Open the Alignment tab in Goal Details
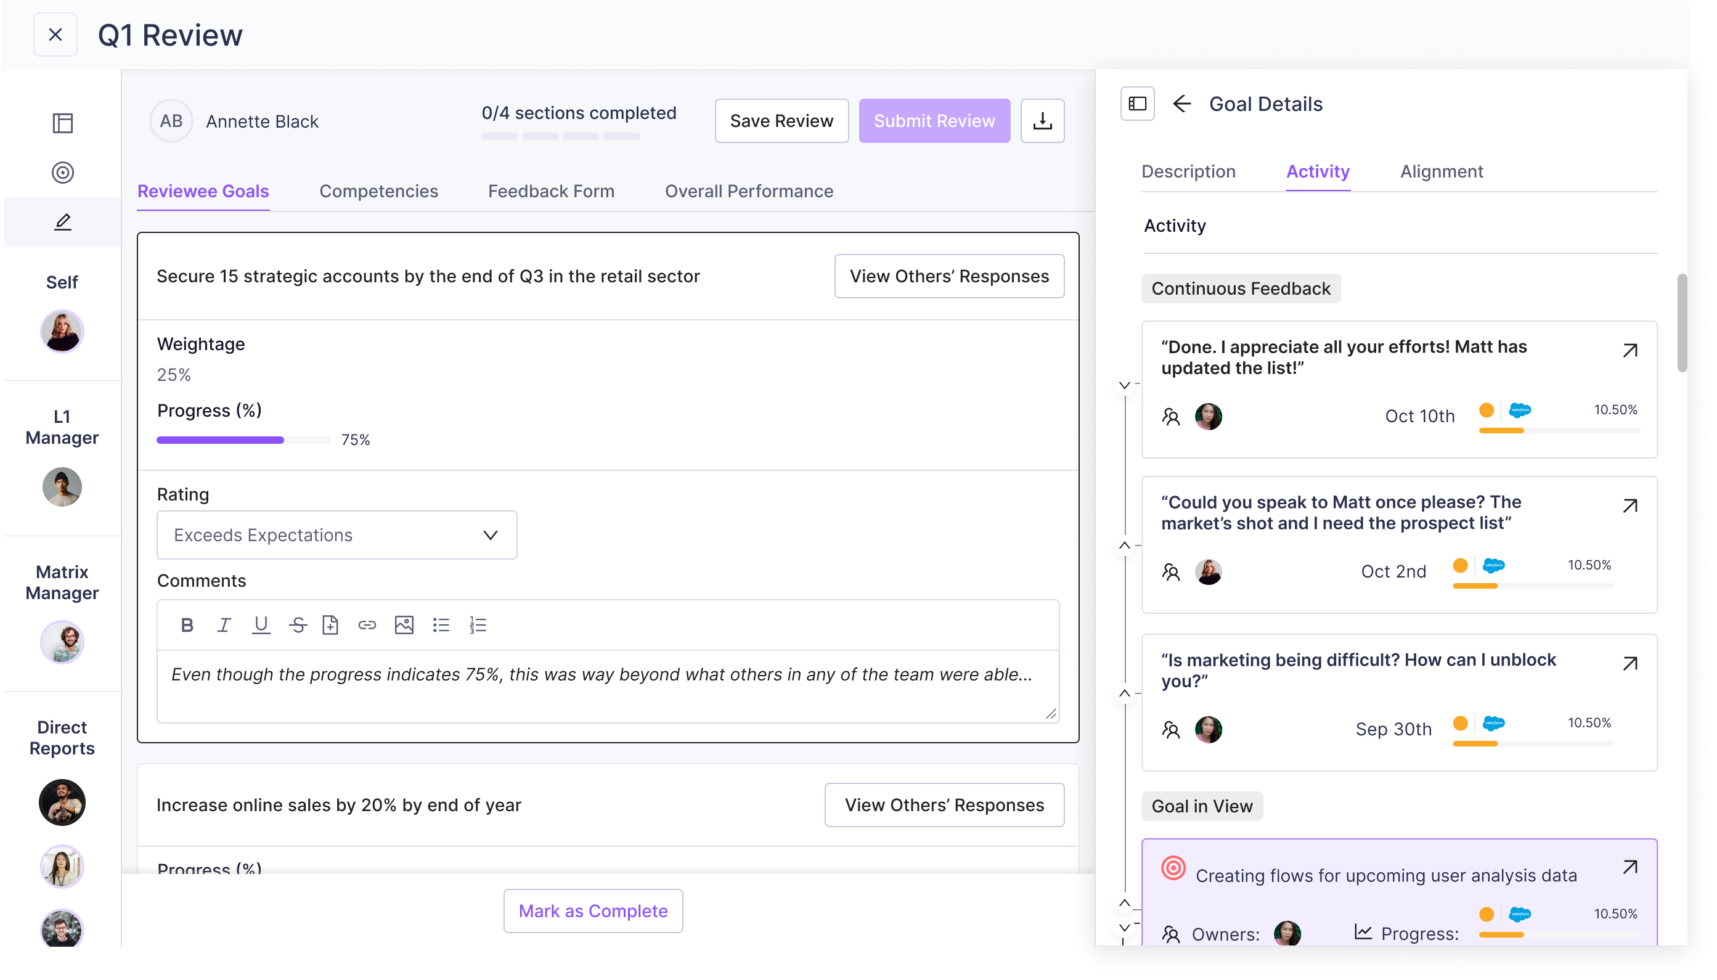This screenshot has width=1717, height=980. [1441, 171]
